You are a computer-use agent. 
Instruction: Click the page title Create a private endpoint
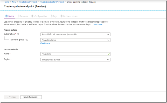(x=25, y=6)
